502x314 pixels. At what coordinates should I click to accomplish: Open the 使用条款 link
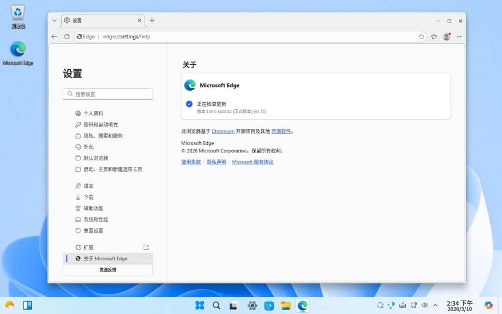(191, 162)
